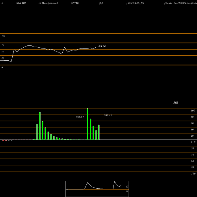Screen dimensions: 197x197
Task: Click the '999.11' price label
Action: coord(108,115)
